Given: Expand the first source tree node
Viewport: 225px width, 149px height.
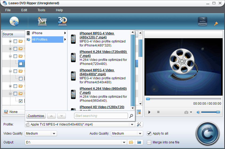Looking at the screenshot, I should pyautogui.click(x=10, y=41).
